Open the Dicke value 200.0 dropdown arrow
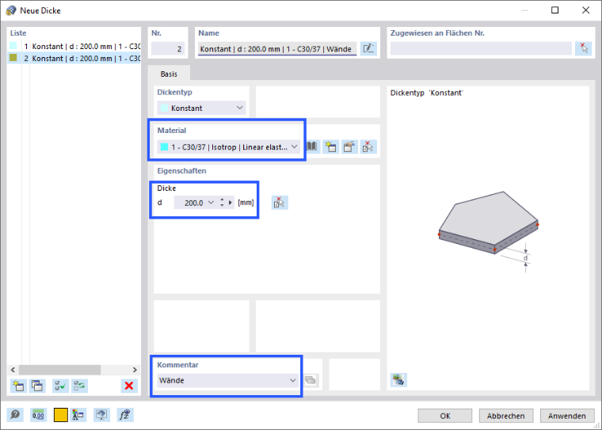Screen dimensions: 602x430 pyautogui.click(x=211, y=203)
